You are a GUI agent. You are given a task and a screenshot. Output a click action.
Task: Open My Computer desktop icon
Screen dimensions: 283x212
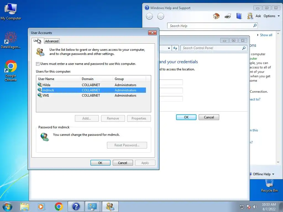pos(11,12)
